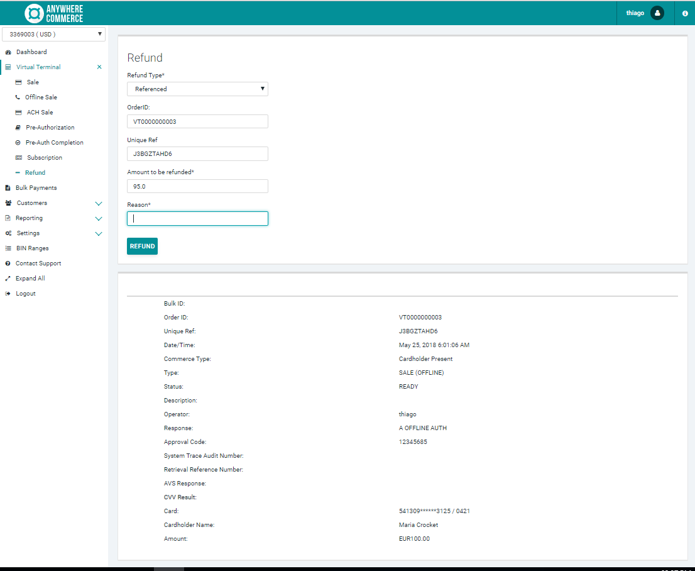Click the Sale card icon
The image size is (695, 571).
click(x=18, y=82)
